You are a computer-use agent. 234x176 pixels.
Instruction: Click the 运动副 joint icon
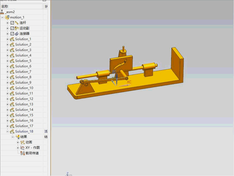[17, 28]
